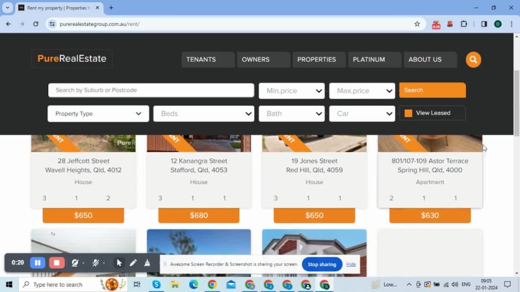Bookmark this page with star icon
The image size is (520, 292).
(x=417, y=24)
